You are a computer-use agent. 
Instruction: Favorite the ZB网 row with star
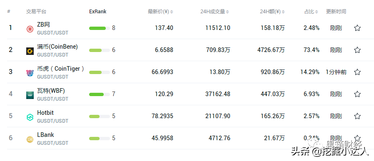(357, 28)
